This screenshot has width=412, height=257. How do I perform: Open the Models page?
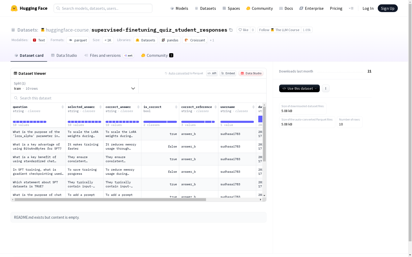(x=179, y=8)
